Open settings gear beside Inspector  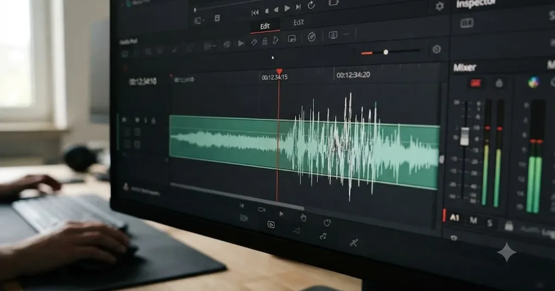click(439, 6)
